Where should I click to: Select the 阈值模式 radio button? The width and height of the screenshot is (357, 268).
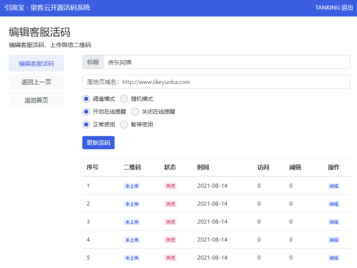pyautogui.click(x=86, y=99)
